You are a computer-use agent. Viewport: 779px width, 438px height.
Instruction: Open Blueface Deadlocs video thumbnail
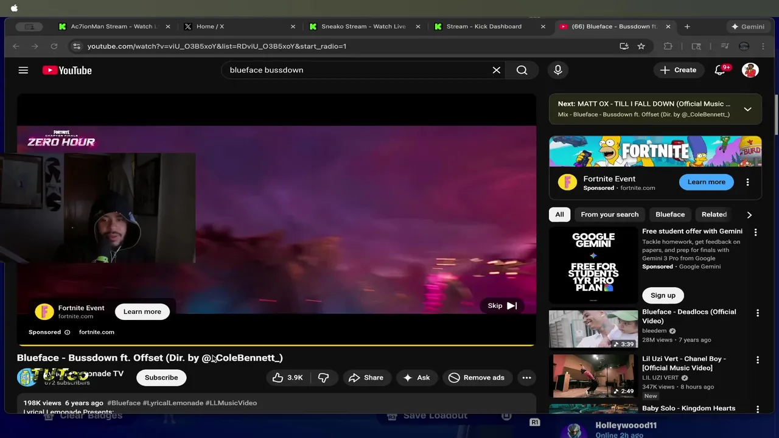click(x=593, y=329)
